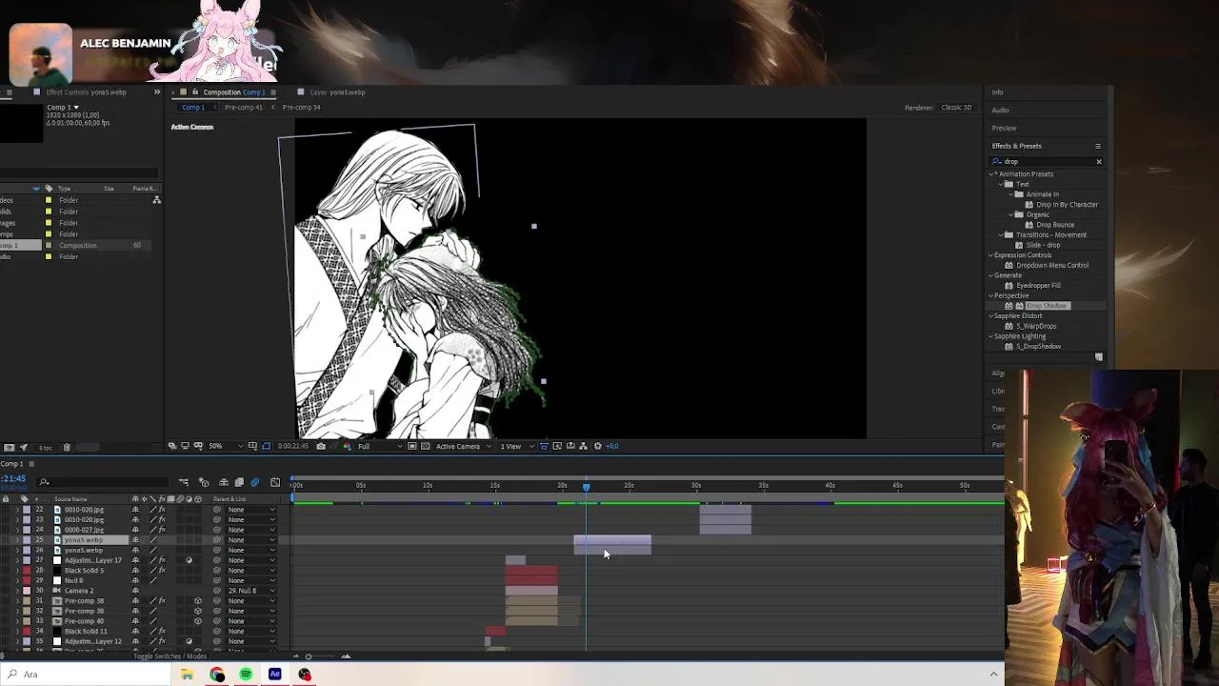Collapse the Animation Presets group

pos(991,174)
